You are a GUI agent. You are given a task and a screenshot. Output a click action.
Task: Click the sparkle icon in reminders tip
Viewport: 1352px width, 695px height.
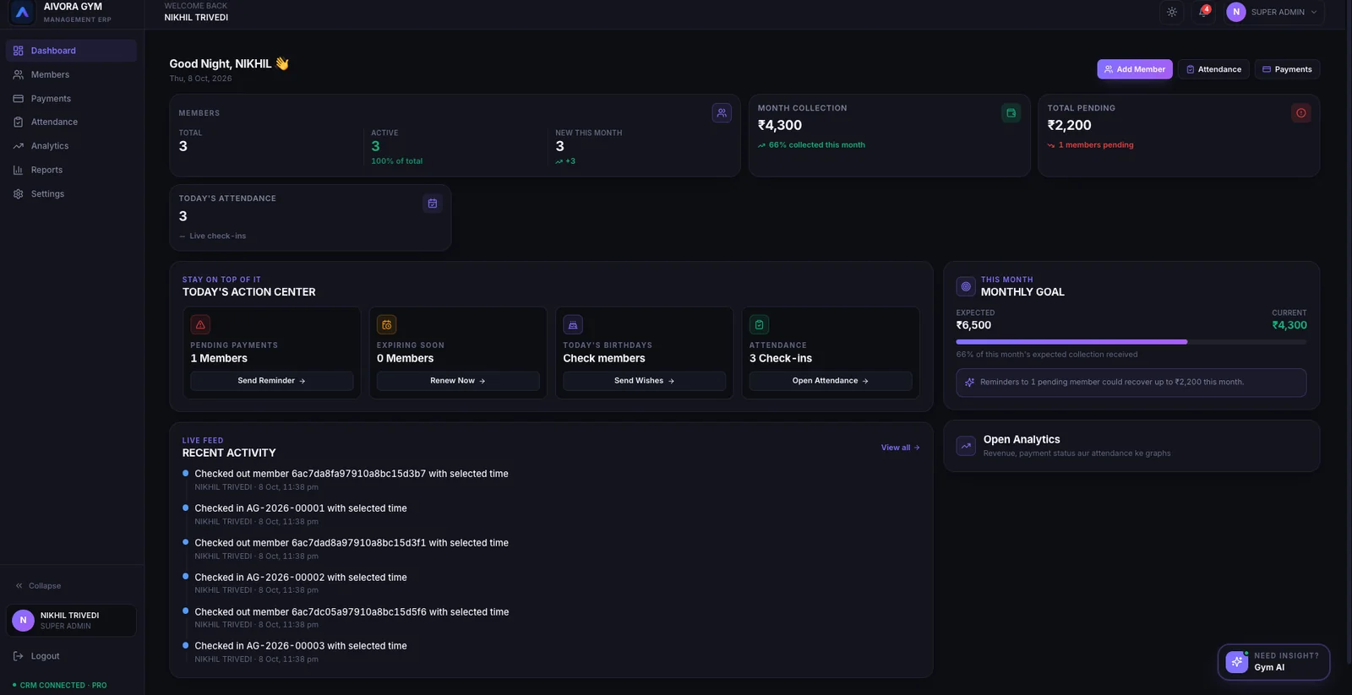pos(969,383)
